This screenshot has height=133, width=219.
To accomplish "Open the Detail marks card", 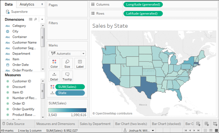I will click(54, 76).
